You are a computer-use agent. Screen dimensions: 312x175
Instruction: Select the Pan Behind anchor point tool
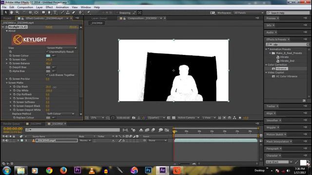point(36,13)
